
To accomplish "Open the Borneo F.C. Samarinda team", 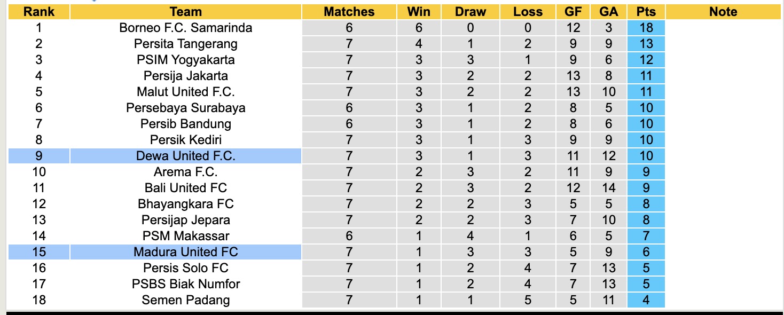I will click(x=185, y=28).
